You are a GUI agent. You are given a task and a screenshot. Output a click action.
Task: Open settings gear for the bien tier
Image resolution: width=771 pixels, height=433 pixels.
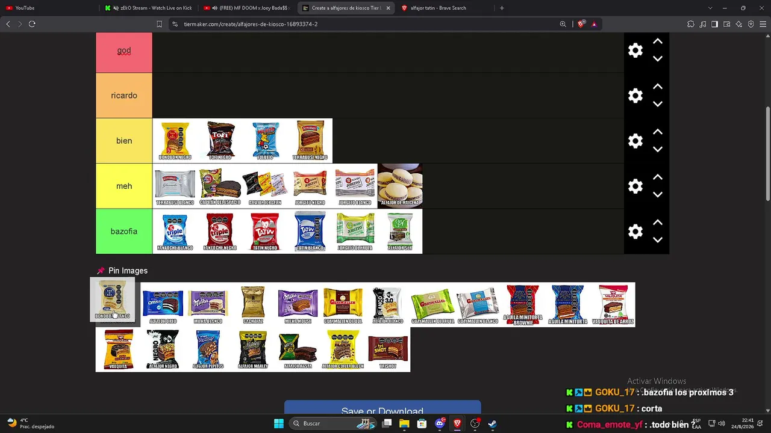(635, 141)
